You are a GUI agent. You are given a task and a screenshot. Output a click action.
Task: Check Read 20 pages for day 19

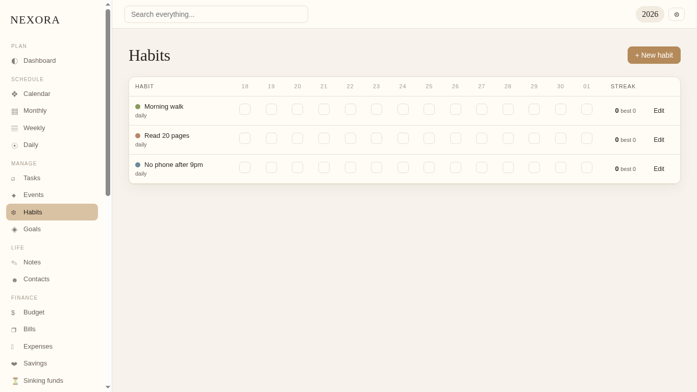click(271, 138)
